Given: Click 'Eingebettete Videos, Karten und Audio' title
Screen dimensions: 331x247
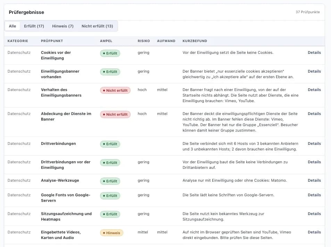Looking at the screenshot, I should point(61,235).
